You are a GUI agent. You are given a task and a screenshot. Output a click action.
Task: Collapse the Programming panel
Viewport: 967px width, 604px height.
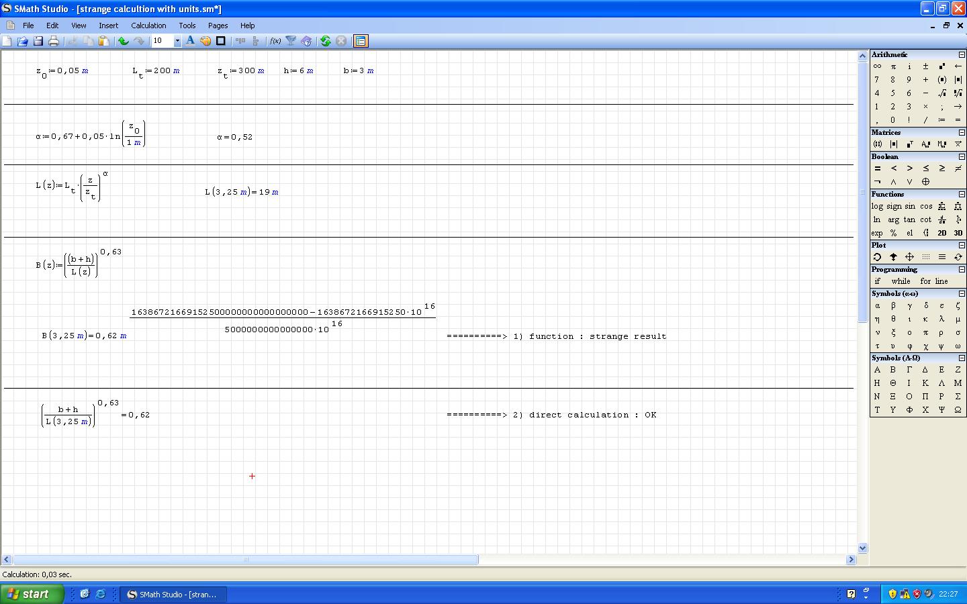pyautogui.click(x=962, y=269)
